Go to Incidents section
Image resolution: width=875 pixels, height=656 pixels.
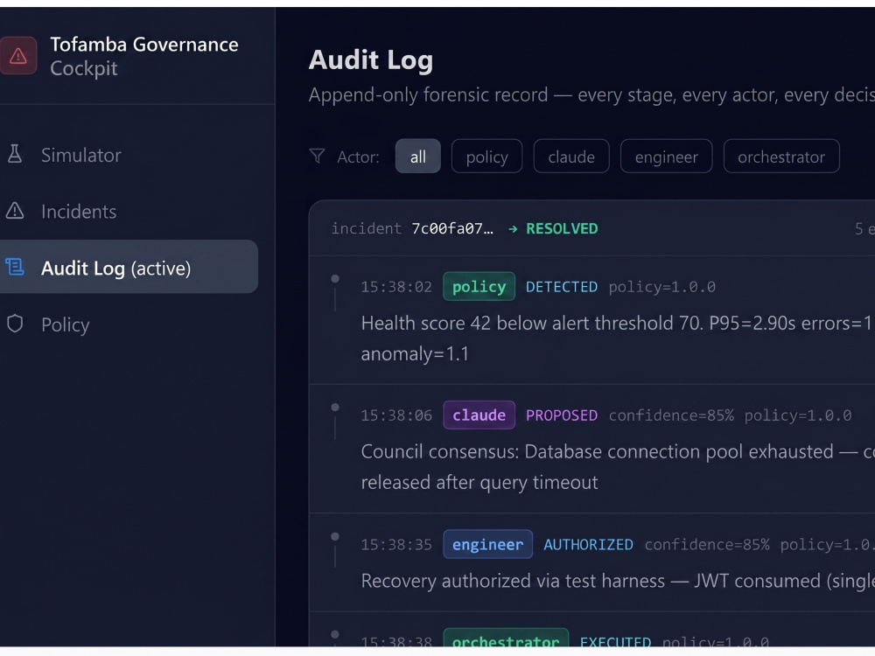point(79,212)
